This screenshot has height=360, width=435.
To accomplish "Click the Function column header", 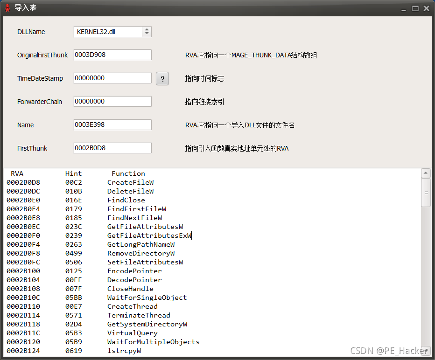I will point(128,173).
